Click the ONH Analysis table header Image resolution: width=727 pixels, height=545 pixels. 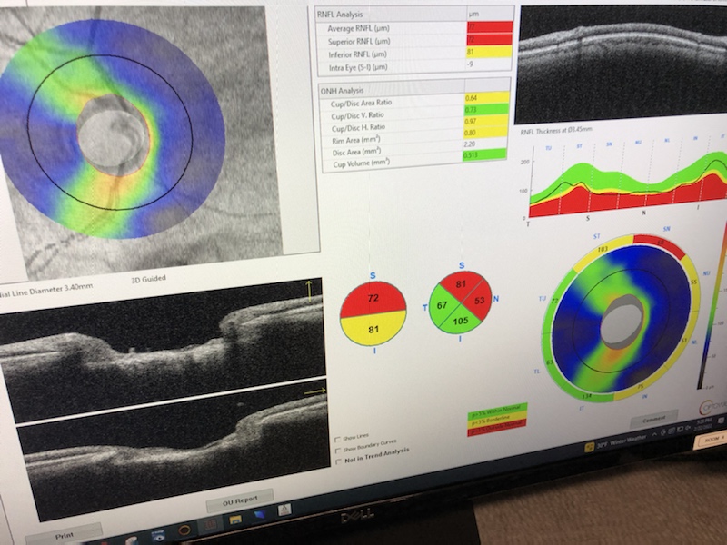(415, 88)
